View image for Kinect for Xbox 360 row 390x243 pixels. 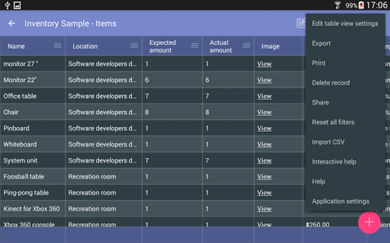pos(264,209)
